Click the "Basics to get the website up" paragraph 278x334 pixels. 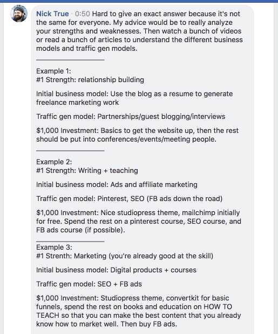point(137,135)
